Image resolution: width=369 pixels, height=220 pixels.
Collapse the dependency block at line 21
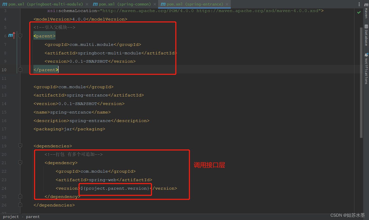20,163
